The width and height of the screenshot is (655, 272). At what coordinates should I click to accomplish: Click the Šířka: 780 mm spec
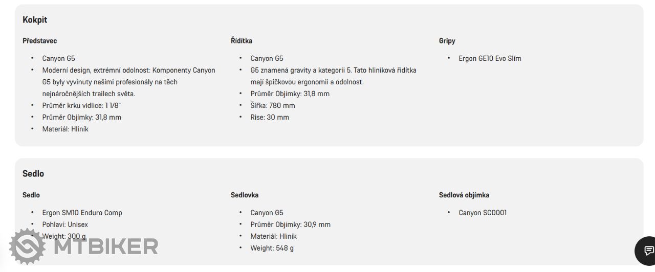273,105
